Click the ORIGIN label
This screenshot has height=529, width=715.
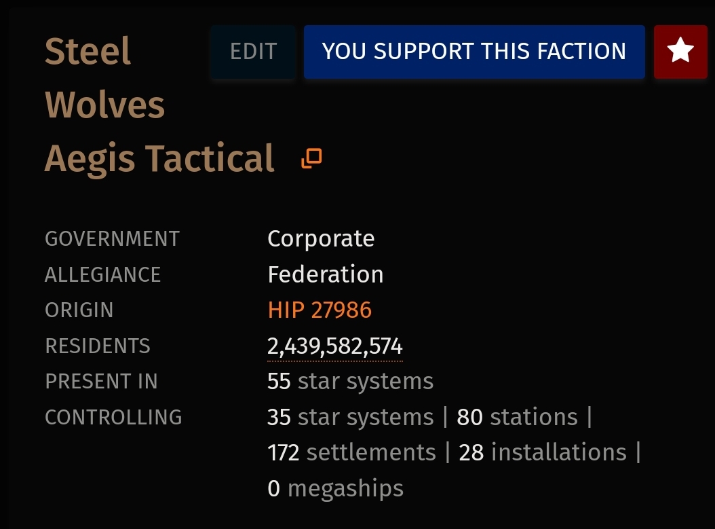(79, 310)
